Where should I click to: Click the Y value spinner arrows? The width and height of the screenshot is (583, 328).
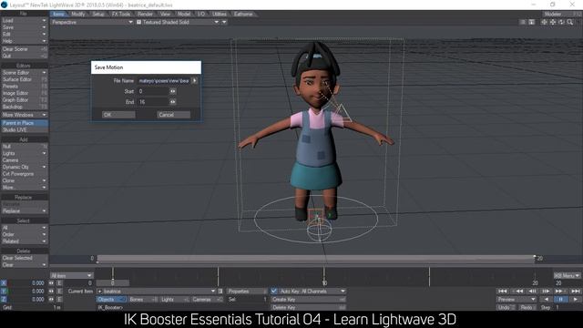coord(51,292)
